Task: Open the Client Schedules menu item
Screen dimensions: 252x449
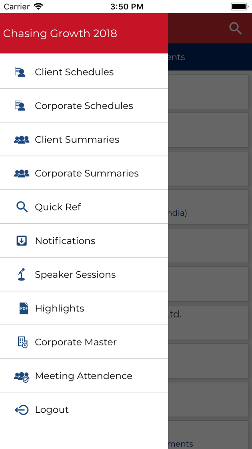Action: coord(74,72)
